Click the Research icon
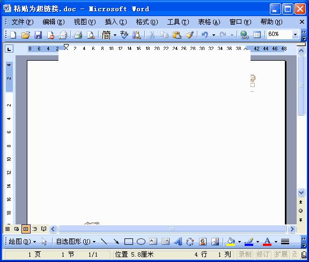Viewport: 309px width, 262px height. [137, 35]
